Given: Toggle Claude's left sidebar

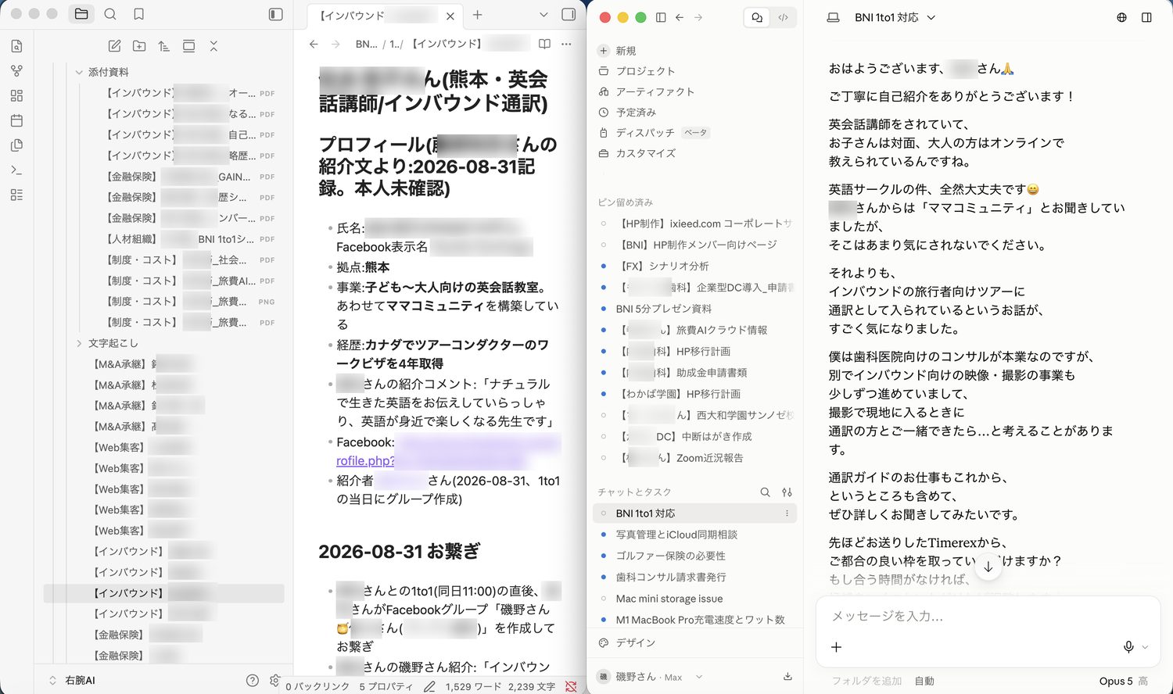Looking at the screenshot, I should click(x=661, y=17).
